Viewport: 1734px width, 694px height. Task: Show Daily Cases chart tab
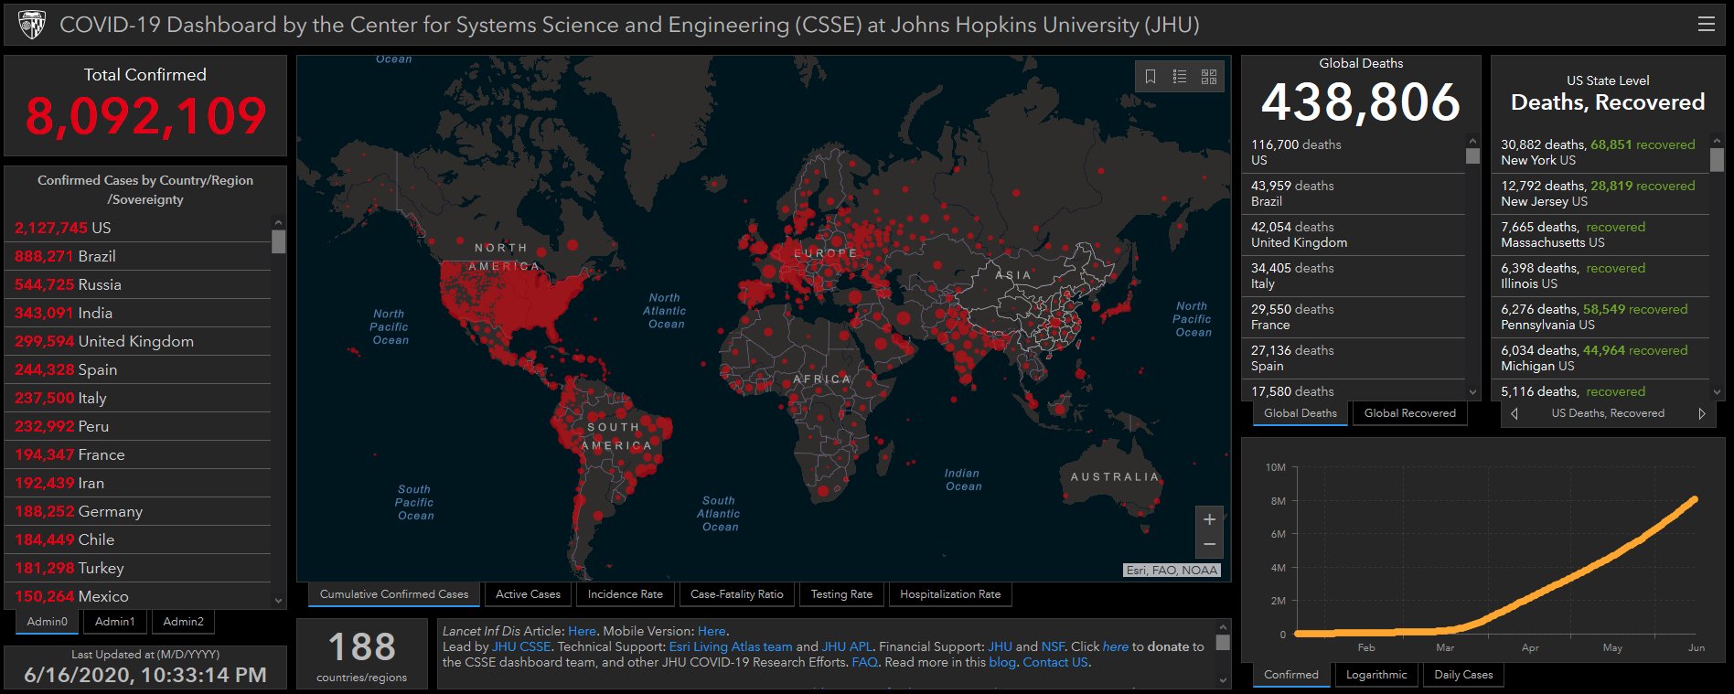tap(1463, 675)
